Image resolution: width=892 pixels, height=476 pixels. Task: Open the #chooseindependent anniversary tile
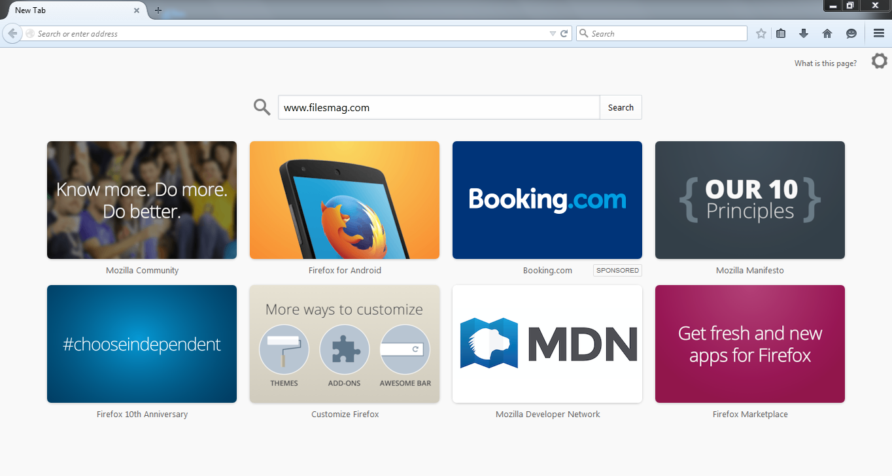click(x=142, y=344)
